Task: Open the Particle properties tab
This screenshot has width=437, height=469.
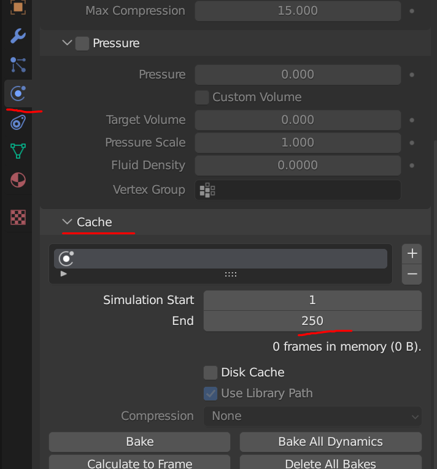Action: click(x=18, y=64)
